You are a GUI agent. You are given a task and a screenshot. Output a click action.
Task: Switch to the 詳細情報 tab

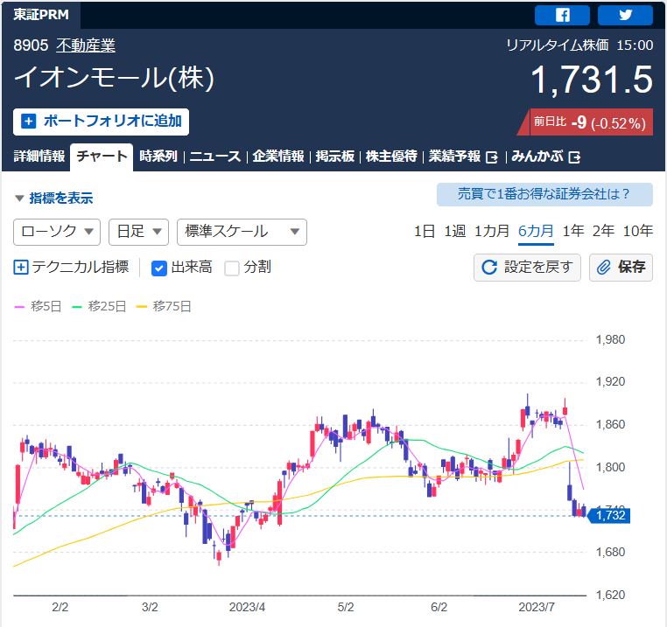(39, 157)
